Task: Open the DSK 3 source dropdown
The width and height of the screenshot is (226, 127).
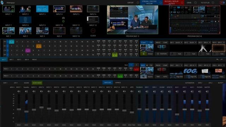Action: tap(210, 65)
